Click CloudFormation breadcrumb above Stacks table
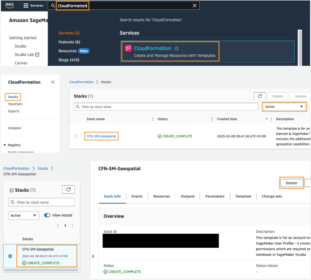The width and height of the screenshot is (311, 280). click(81, 82)
